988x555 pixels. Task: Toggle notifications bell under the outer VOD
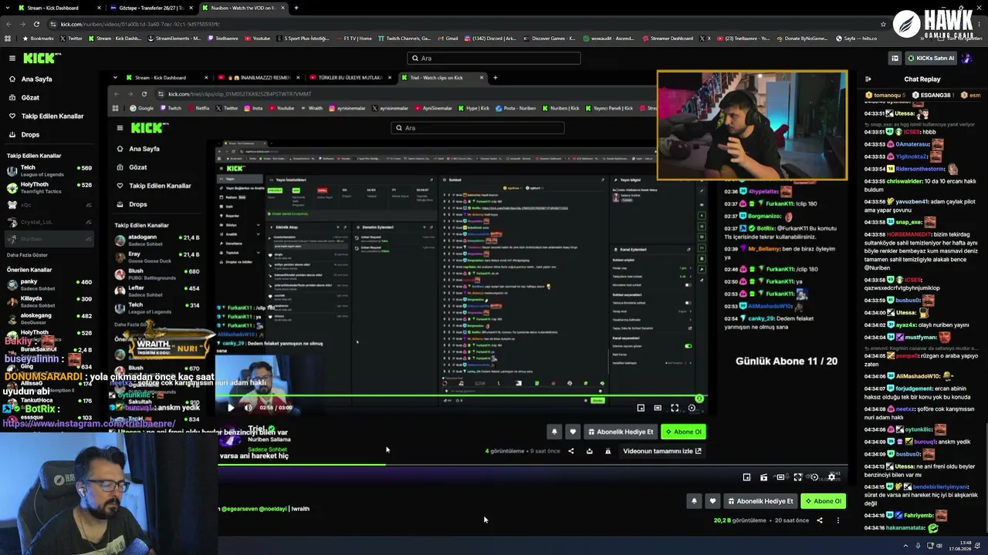(694, 501)
